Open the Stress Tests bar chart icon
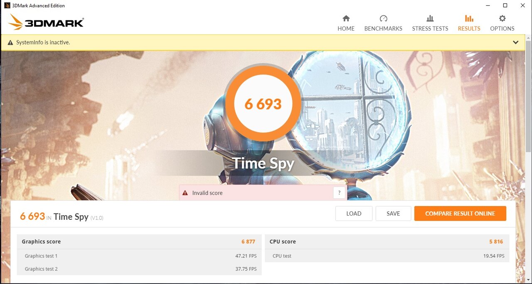The height and width of the screenshot is (284, 532). point(430,18)
